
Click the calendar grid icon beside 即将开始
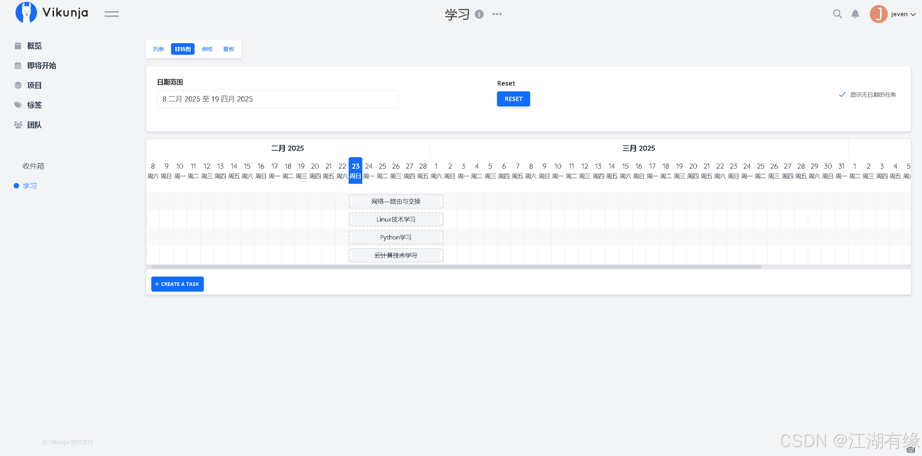point(18,65)
